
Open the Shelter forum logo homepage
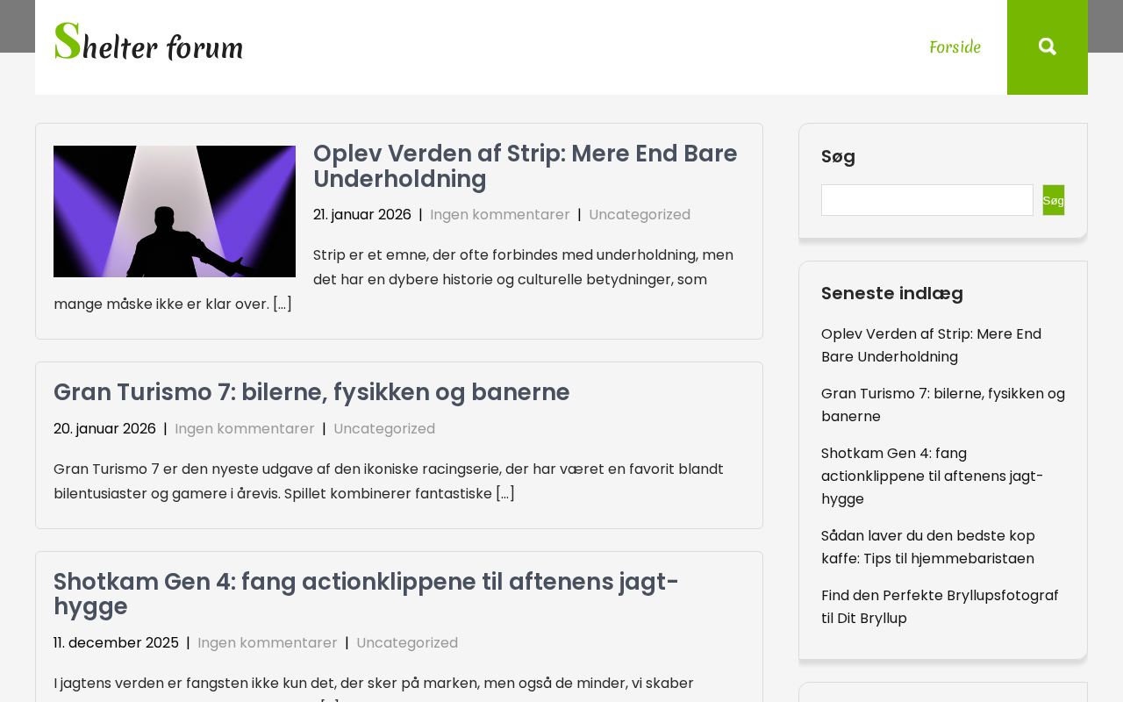point(149,43)
